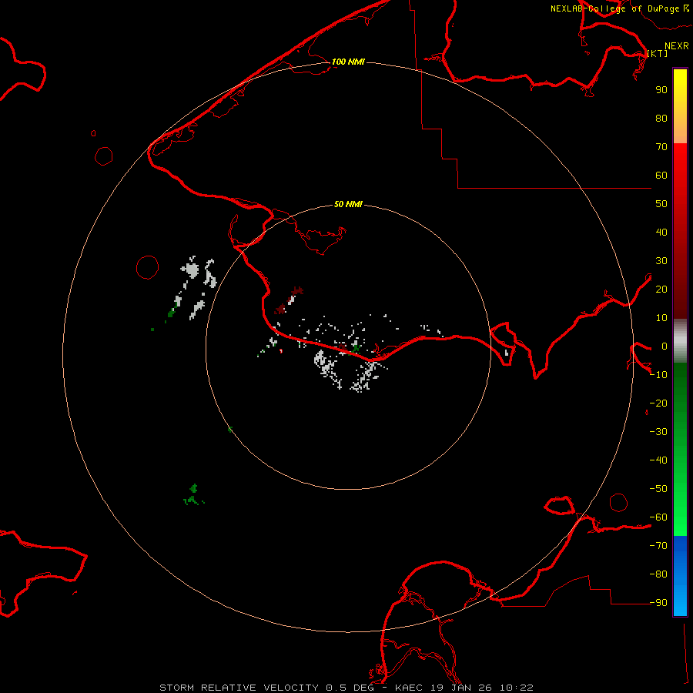This screenshot has width=693, height=693.
Task: Click the "NEXR" label at the top right
Action: (x=677, y=46)
